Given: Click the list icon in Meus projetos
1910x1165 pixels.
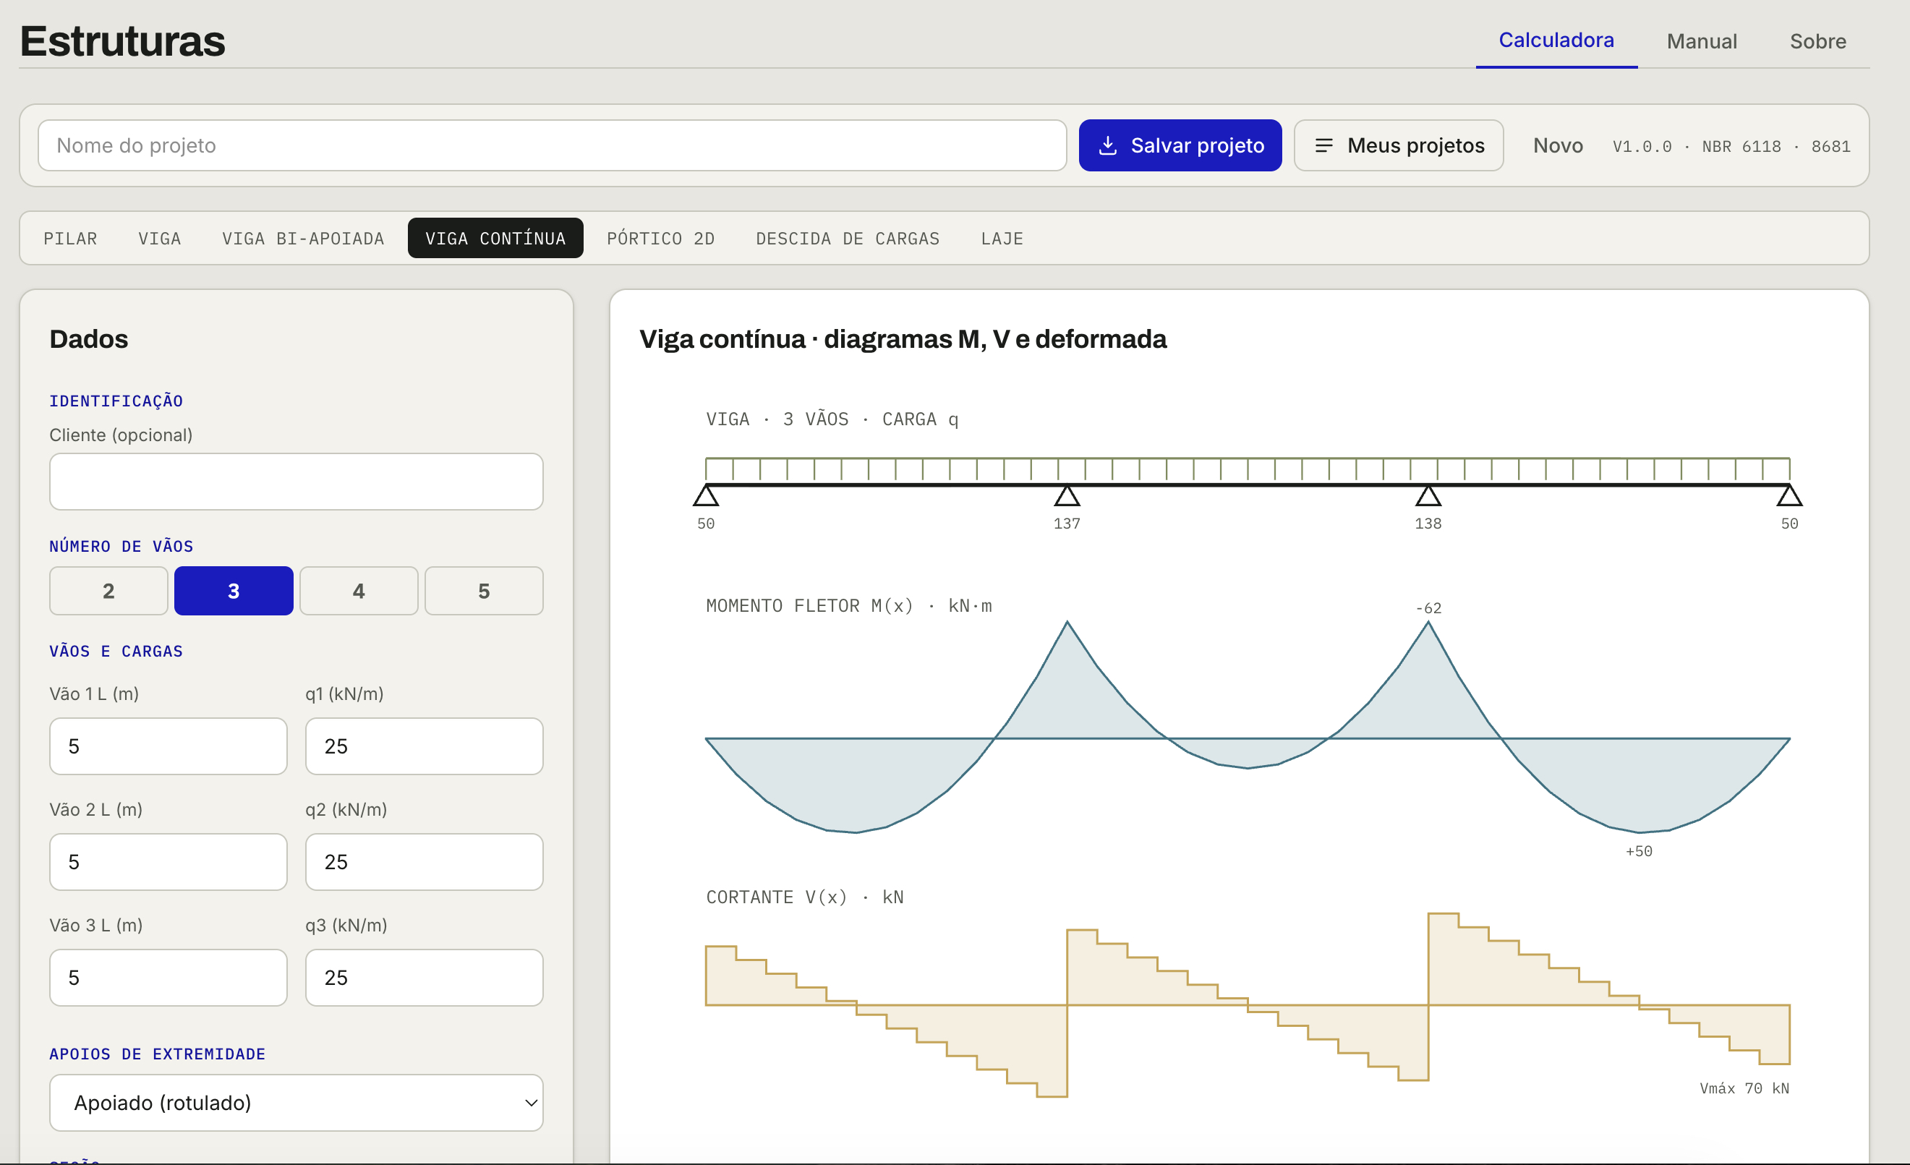Looking at the screenshot, I should click(x=1324, y=146).
